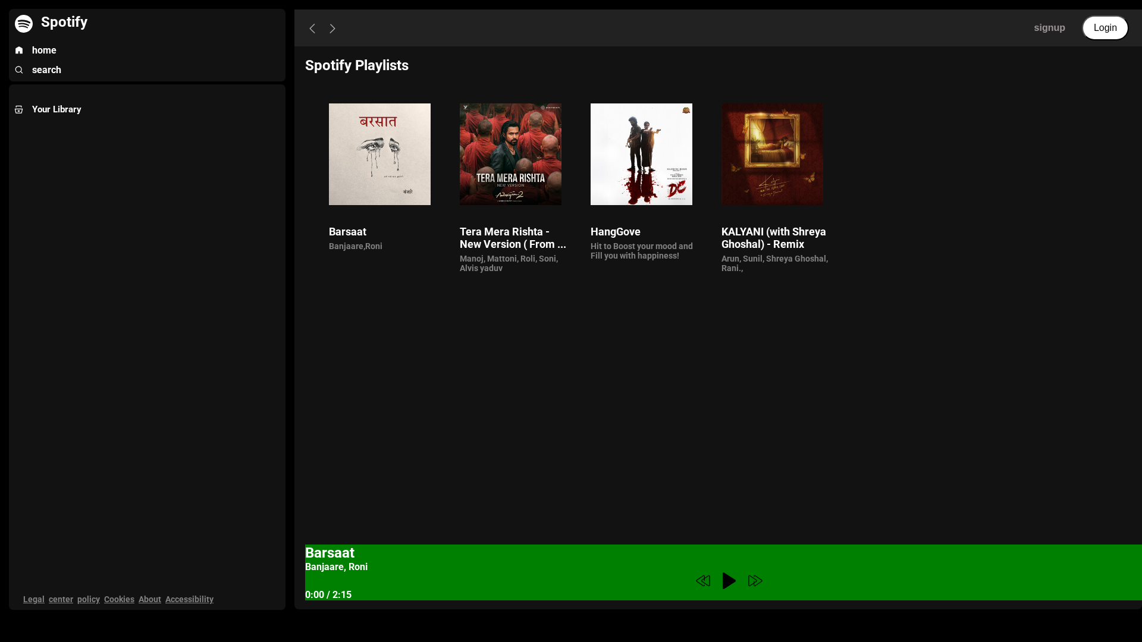Click the Arun, Sunil, Shreya Ghoshal artists text
The width and height of the screenshot is (1142, 642).
(774, 263)
